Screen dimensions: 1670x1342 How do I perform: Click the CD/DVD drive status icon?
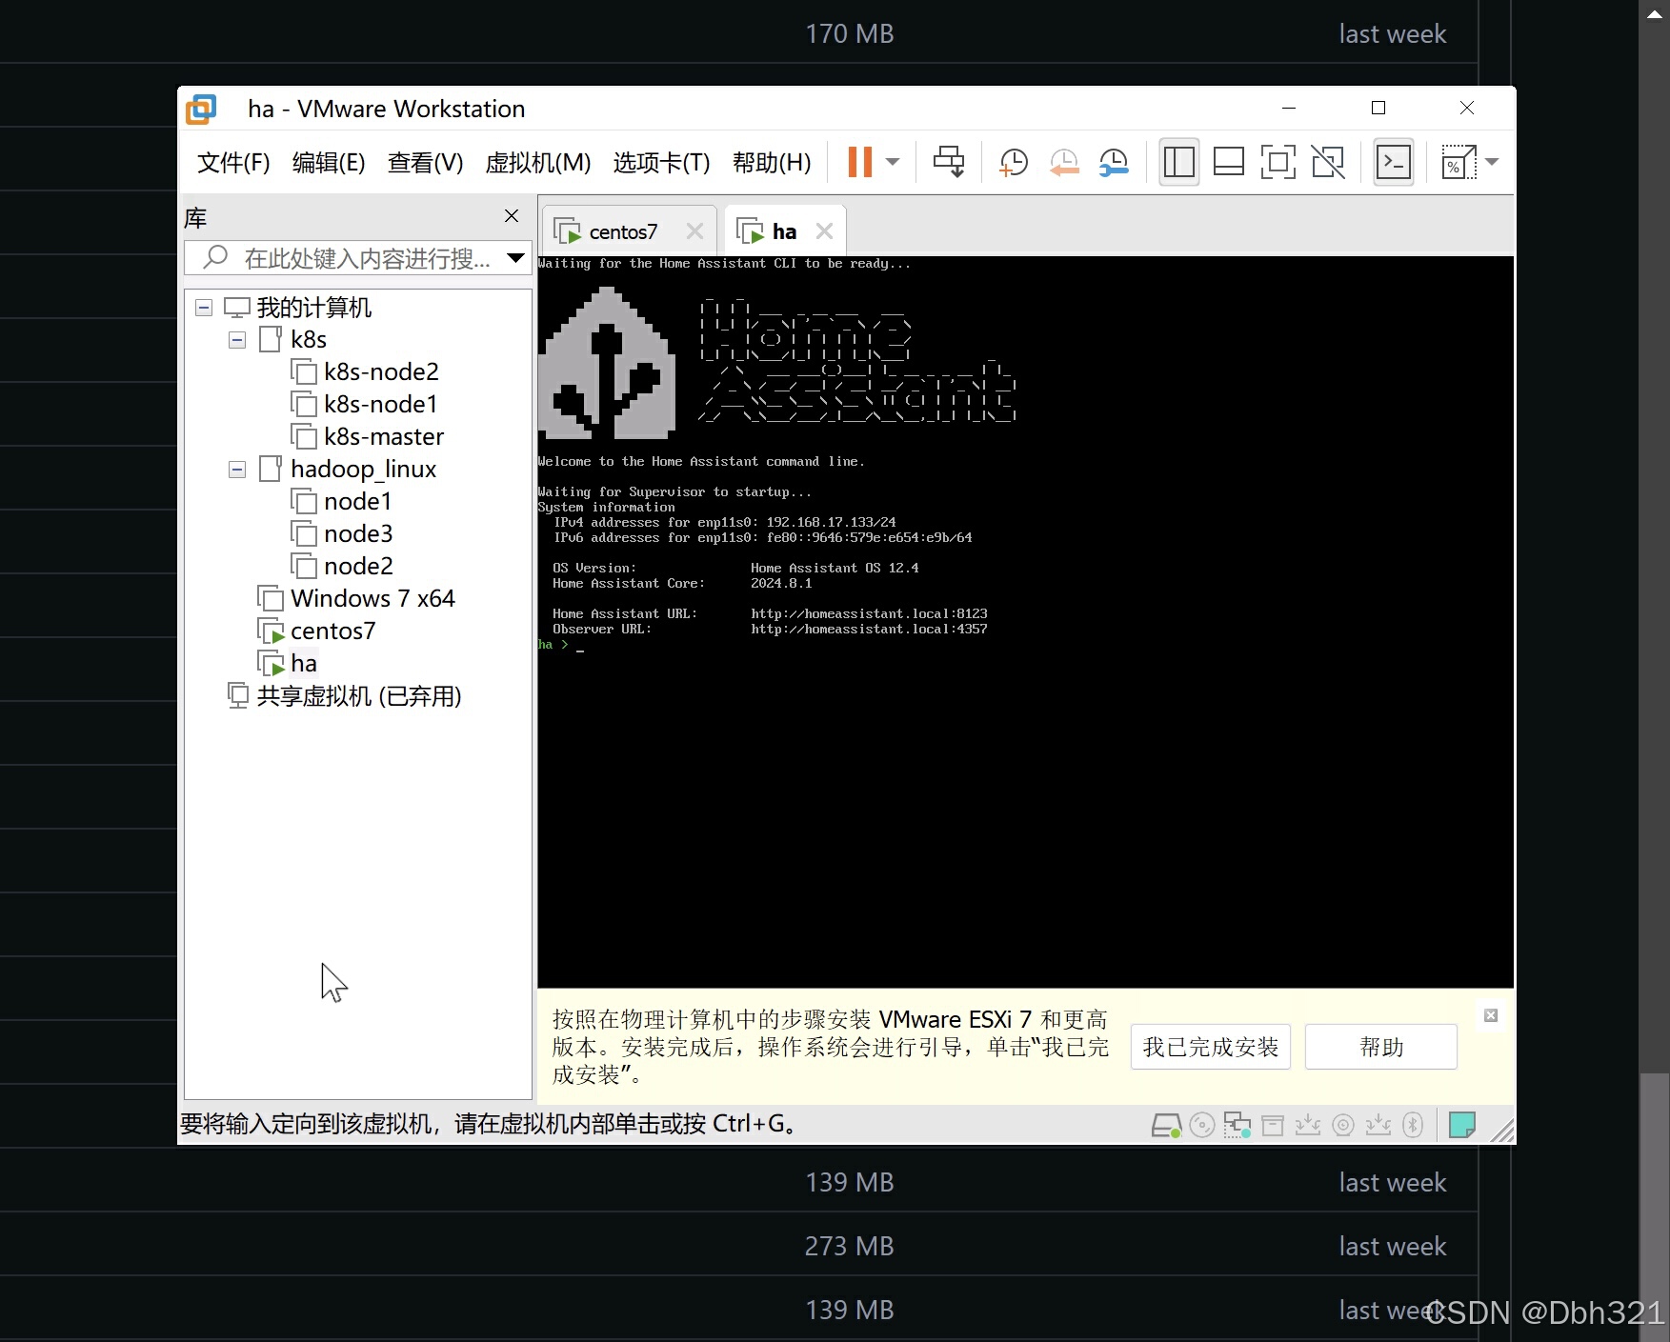tap(1202, 1126)
